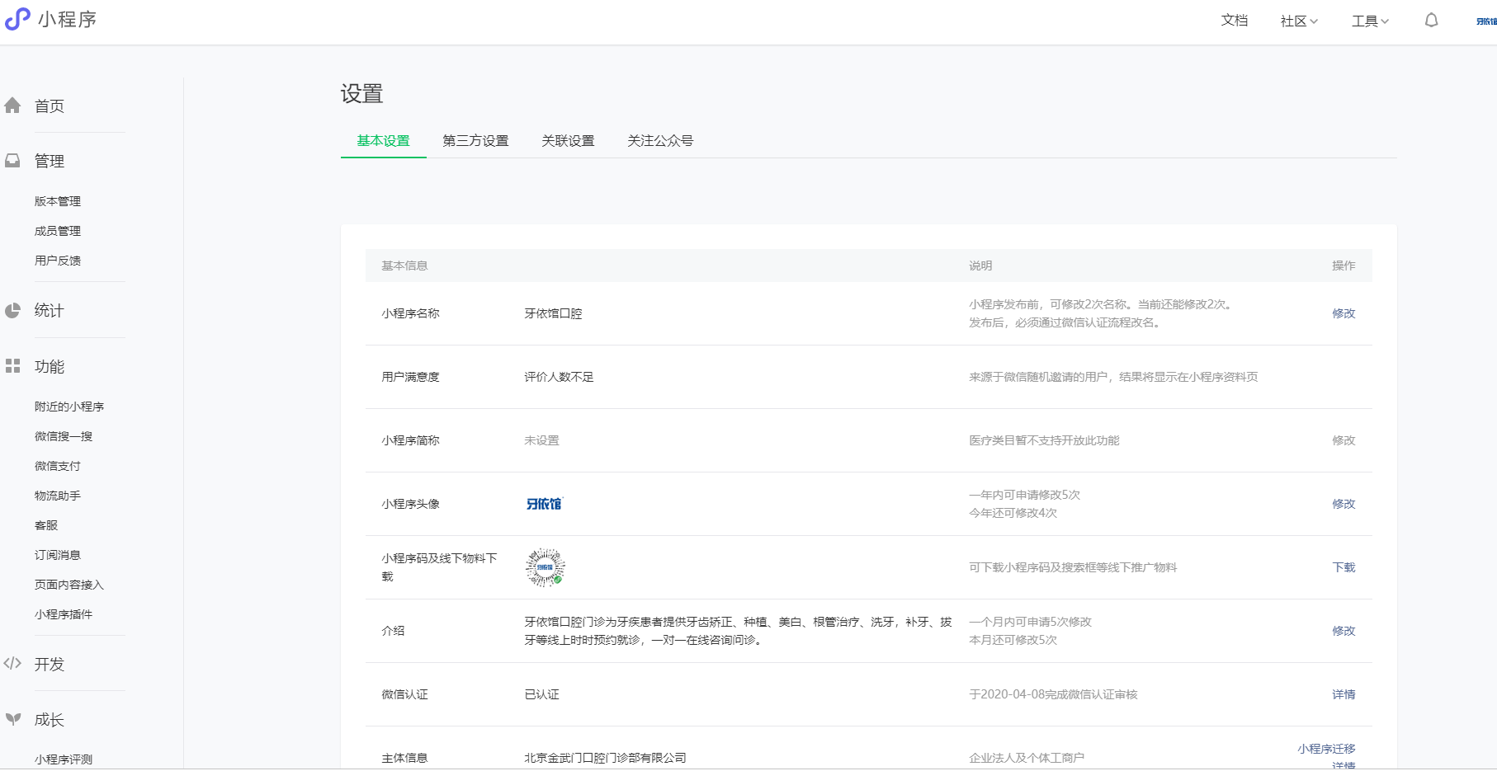
Task: Select 客服 in sidebar
Action: point(46,525)
